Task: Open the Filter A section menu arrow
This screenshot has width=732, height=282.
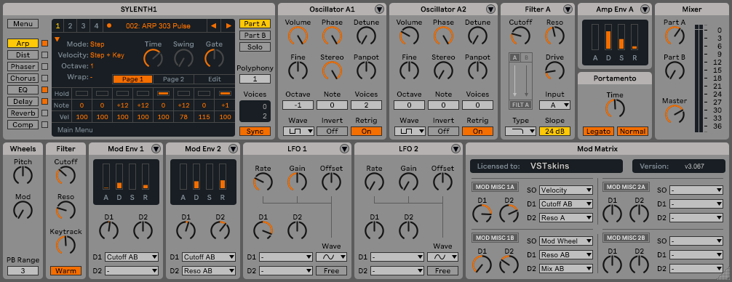Action: coord(568,9)
